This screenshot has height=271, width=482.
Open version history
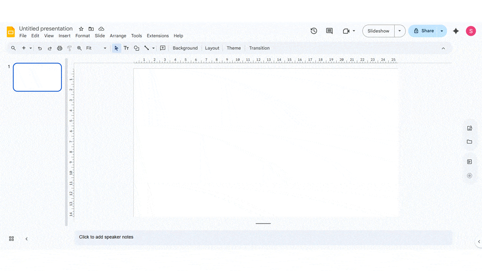point(314,31)
